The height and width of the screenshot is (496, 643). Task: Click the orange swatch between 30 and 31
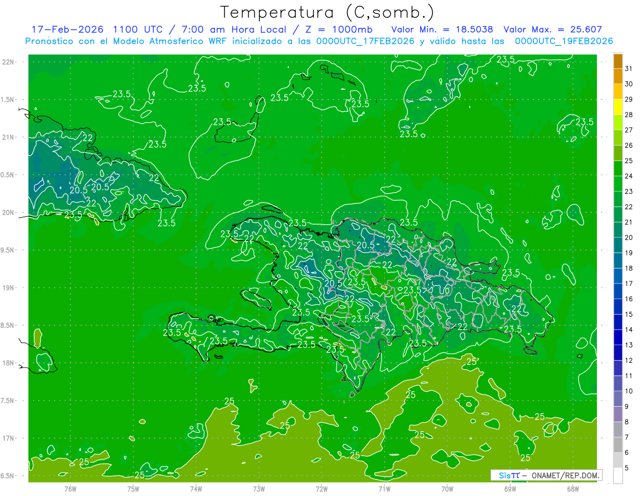(618, 77)
